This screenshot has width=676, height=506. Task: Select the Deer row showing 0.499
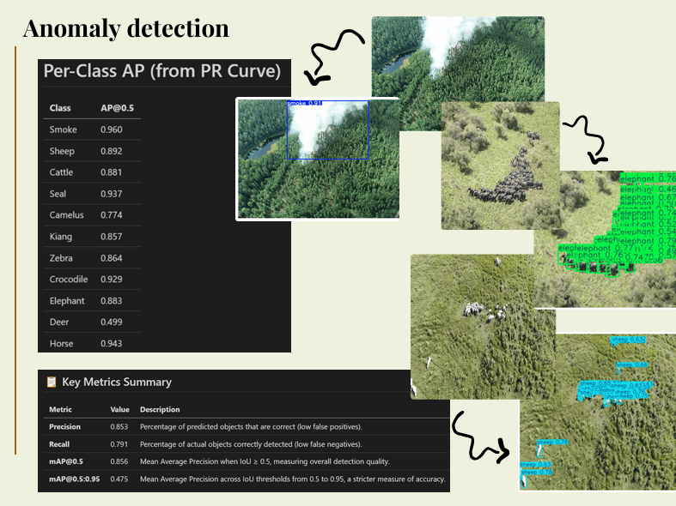pos(90,322)
